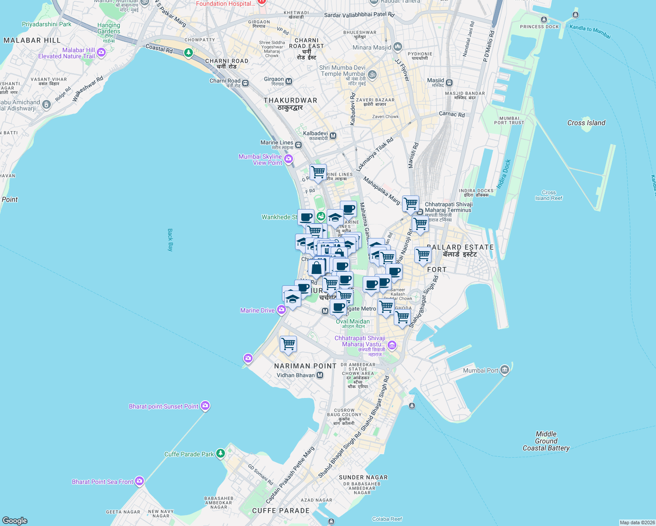Click the graduation cap marker beside Marine Drive
The image size is (656, 526).
click(x=292, y=299)
